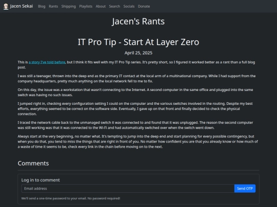
Task: Click the date April 25, 2025
Action: pyautogui.click(x=138, y=53)
